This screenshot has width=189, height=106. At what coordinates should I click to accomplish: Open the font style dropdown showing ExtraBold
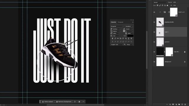[129, 26]
